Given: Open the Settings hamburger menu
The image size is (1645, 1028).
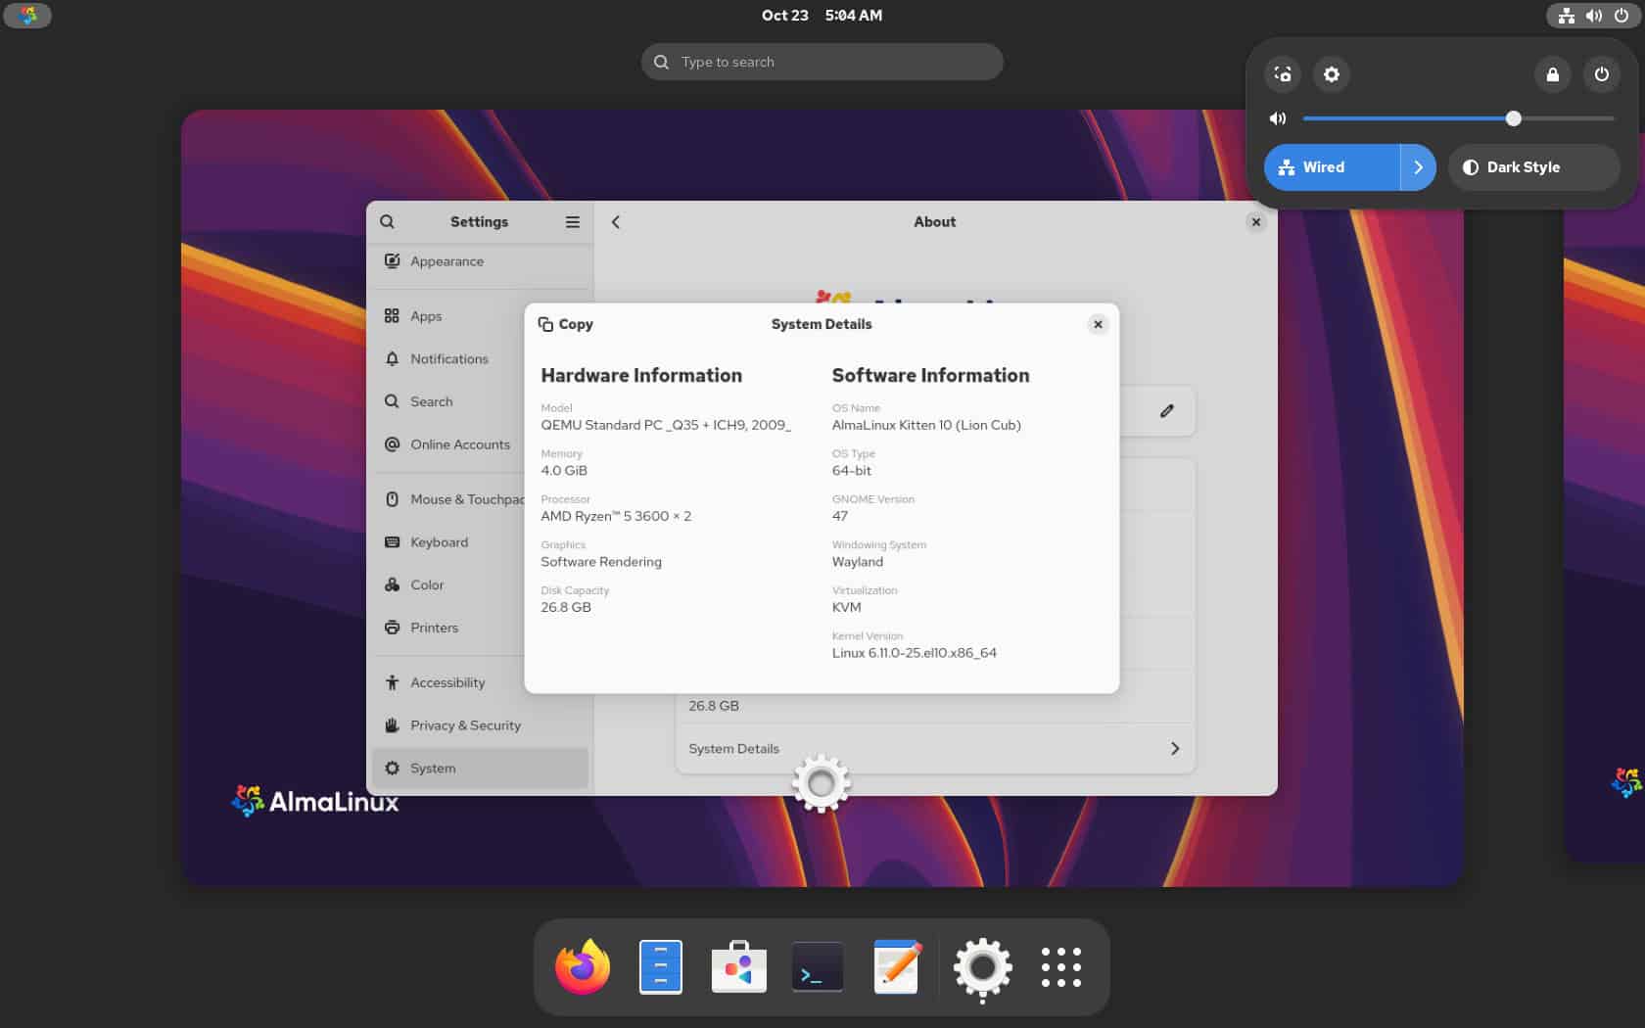Looking at the screenshot, I should [x=573, y=222].
